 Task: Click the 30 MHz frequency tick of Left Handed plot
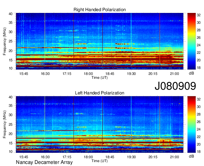pos(10,115)
